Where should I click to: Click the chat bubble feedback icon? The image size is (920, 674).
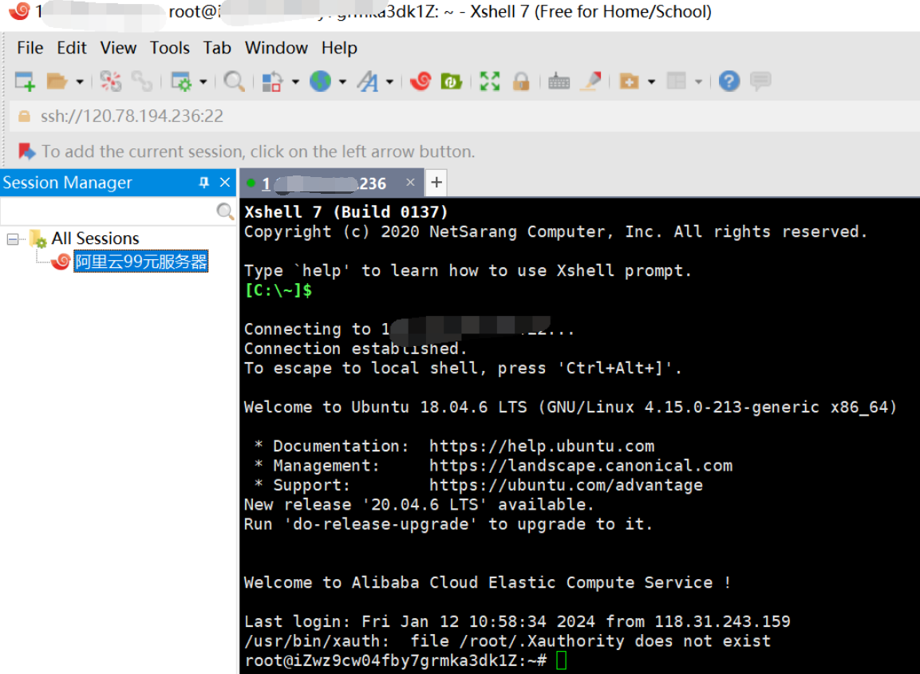pos(760,81)
